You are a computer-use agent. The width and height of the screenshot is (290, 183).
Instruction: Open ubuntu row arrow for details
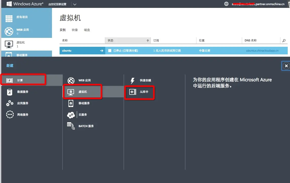(102, 51)
